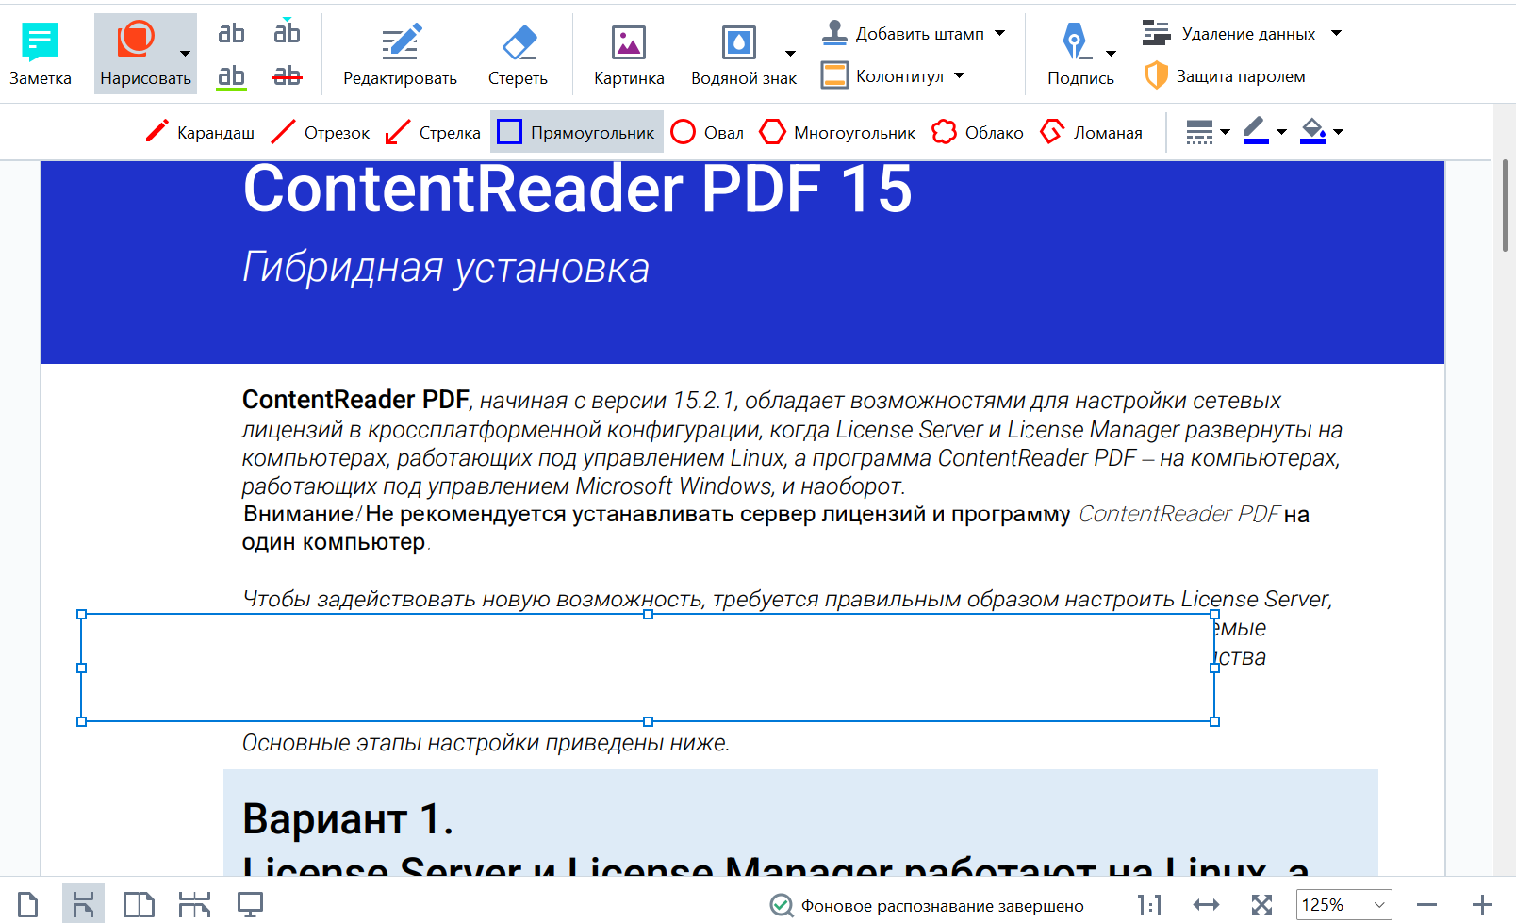1516x923 pixels.
Task: Expand the Удаление данных dropdown arrow
Action: click(1336, 33)
